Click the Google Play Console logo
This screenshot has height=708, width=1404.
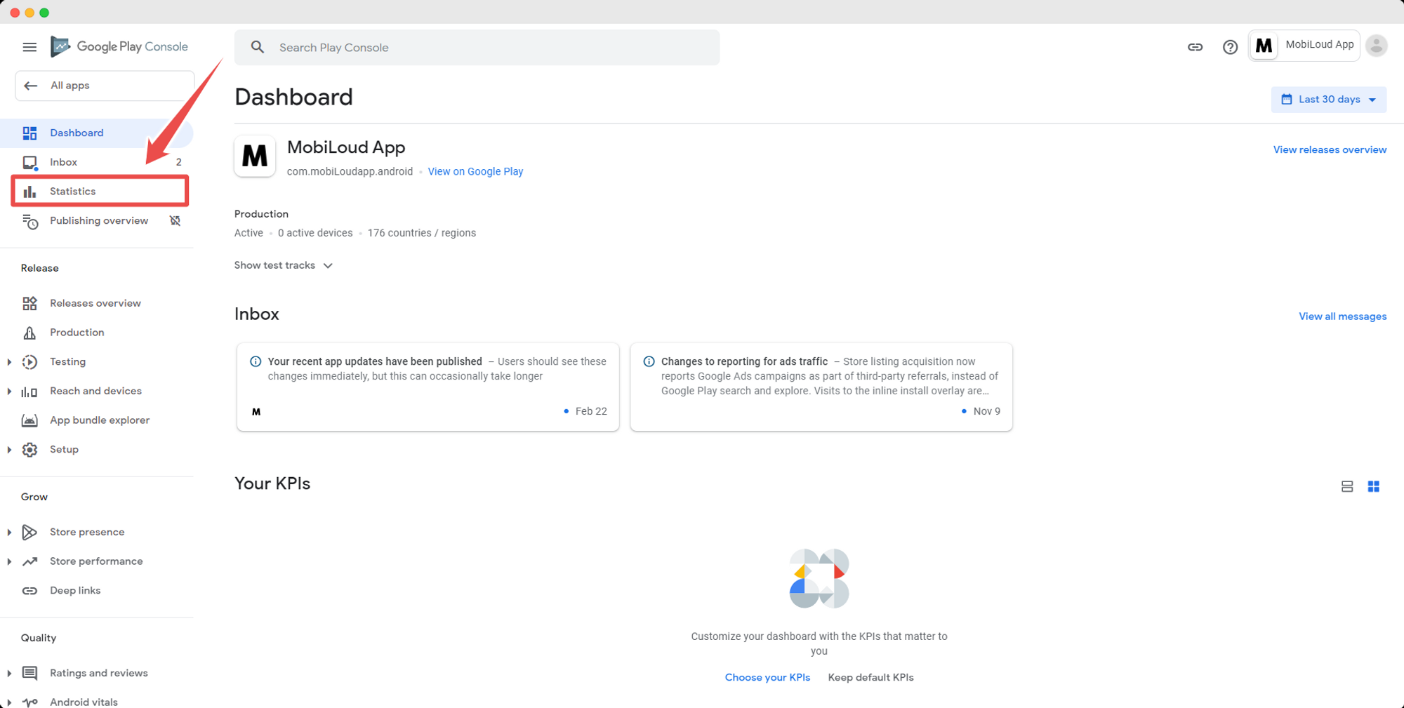pyautogui.click(x=119, y=46)
